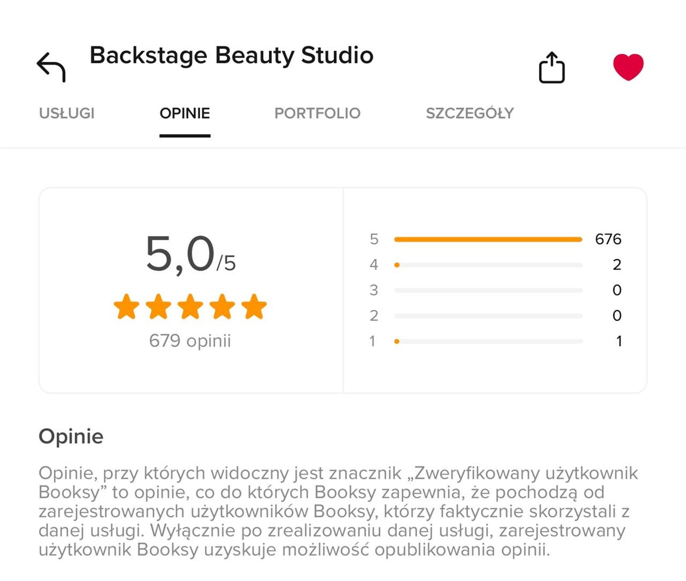Go to the SZCZEGÓŁY tab

point(469,113)
